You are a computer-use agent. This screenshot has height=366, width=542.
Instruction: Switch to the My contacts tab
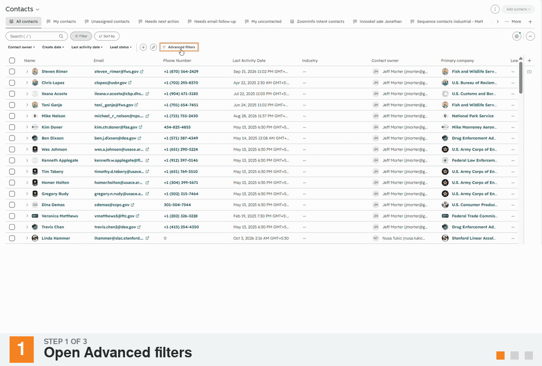click(61, 21)
